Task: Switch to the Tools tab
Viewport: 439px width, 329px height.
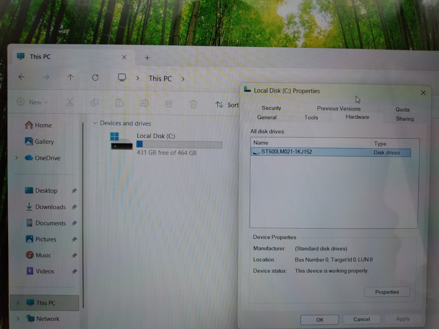Action: pyautogui.click(x=311, y=117)
